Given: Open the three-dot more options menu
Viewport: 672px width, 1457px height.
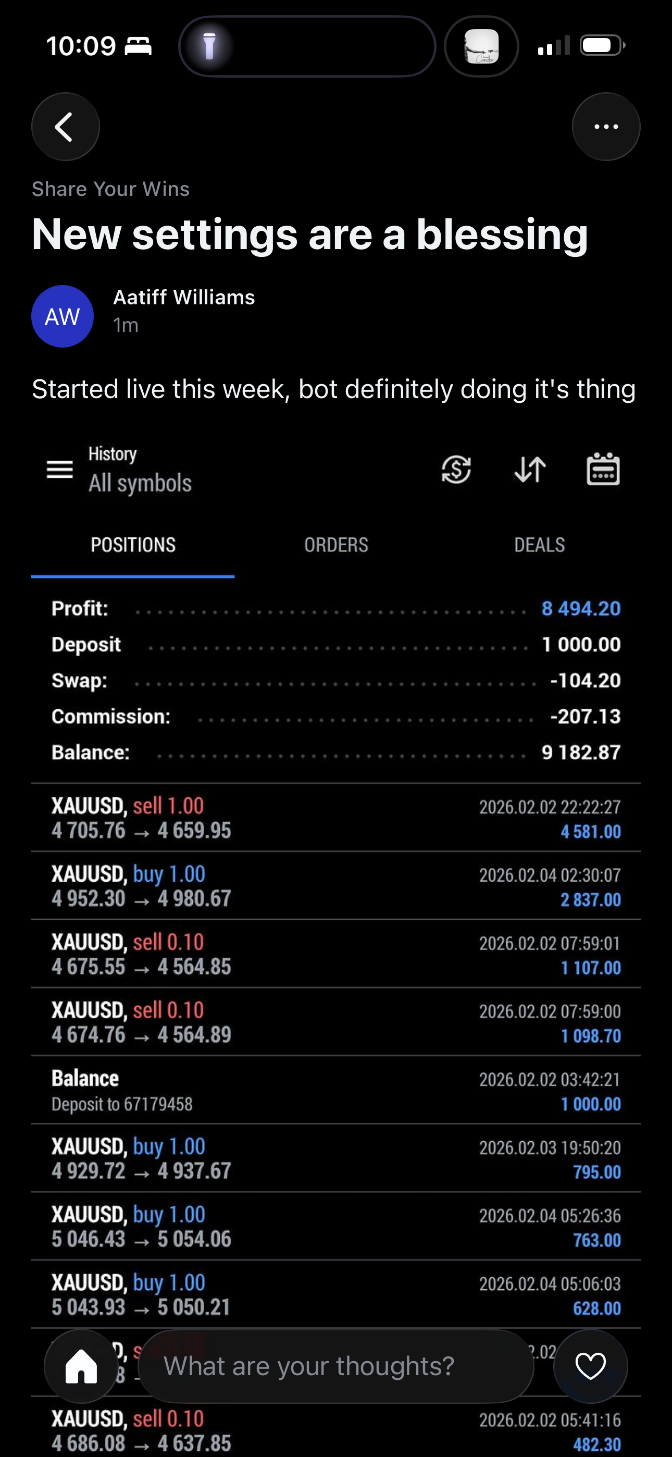Looking at the screenshot, I should [606, 127].
